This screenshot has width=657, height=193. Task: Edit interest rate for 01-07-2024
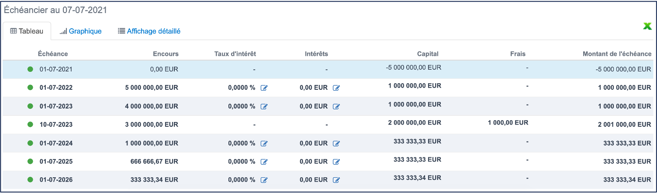pos(264,143)
